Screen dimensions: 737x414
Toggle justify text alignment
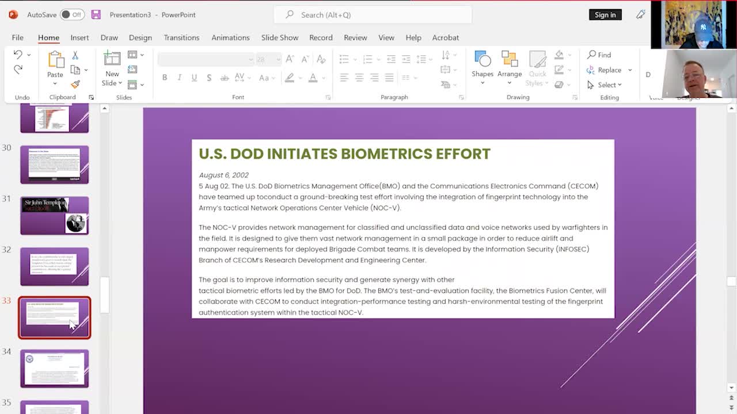tap(389, 78)
